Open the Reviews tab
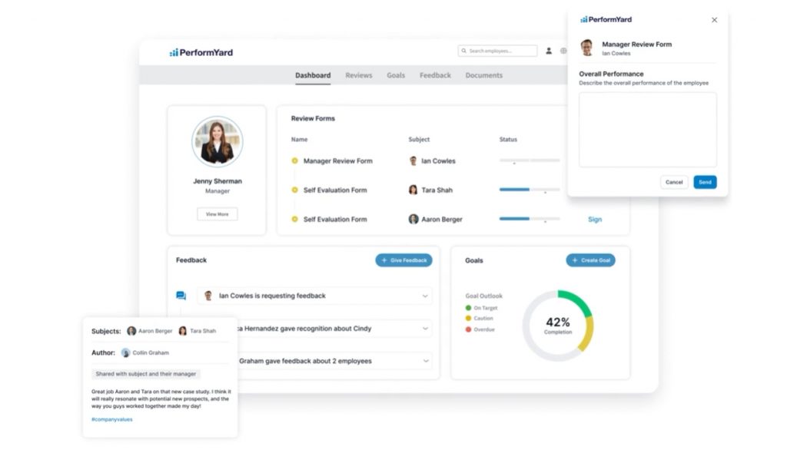The width and height of the screenshot is (787, 463). [x=359, y=75]
